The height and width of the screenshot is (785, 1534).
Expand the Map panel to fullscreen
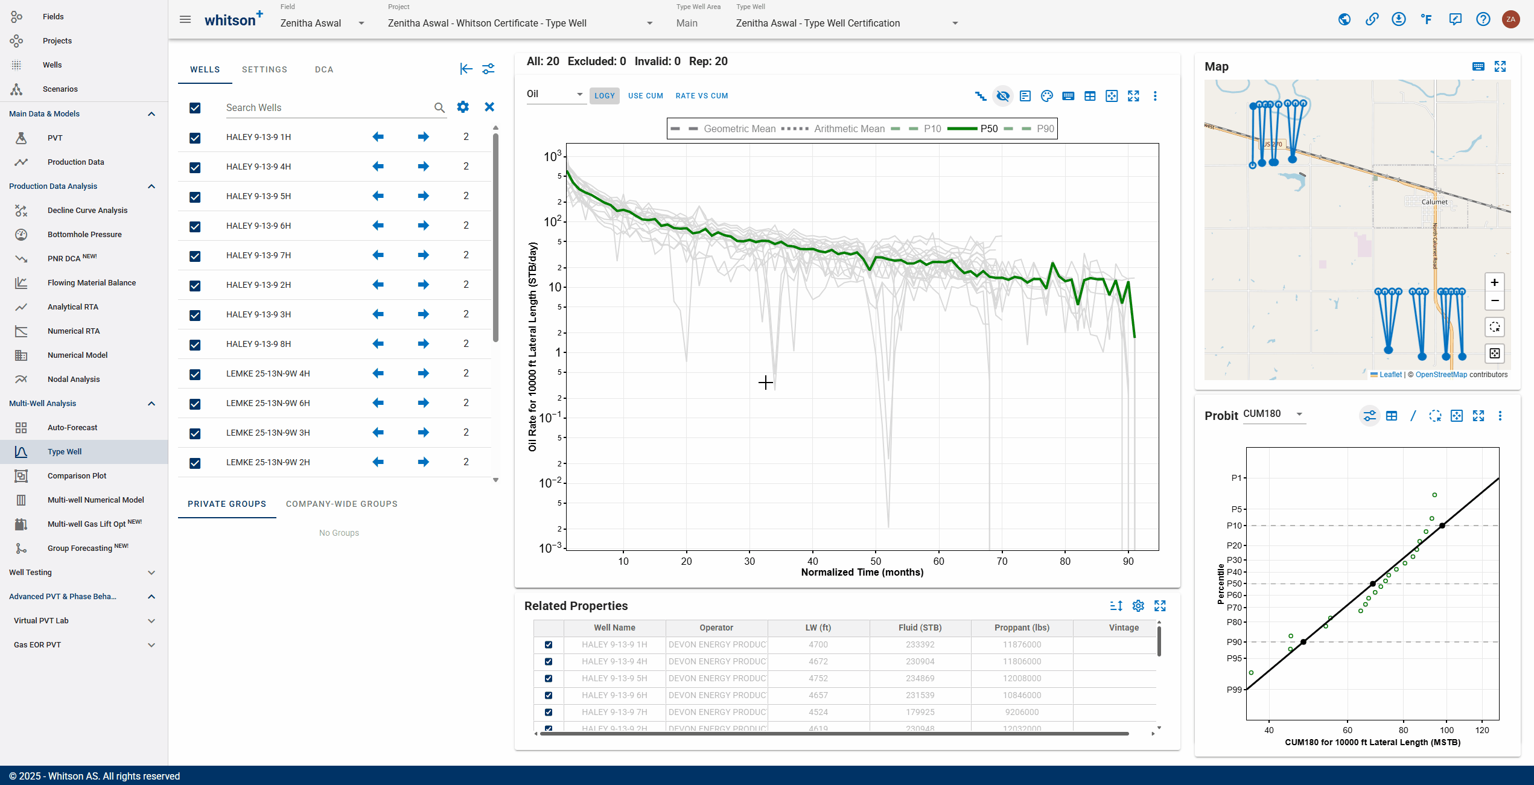click(1500, 66)
